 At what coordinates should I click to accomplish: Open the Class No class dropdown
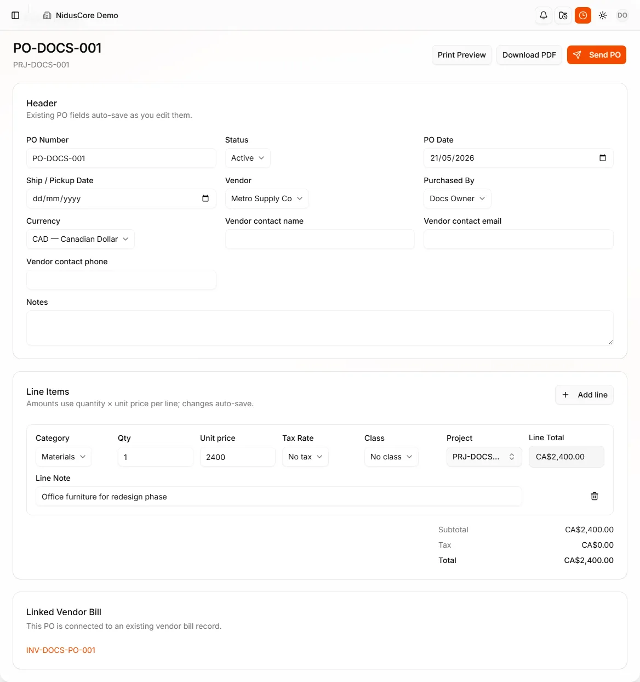(x=391, y=457)
